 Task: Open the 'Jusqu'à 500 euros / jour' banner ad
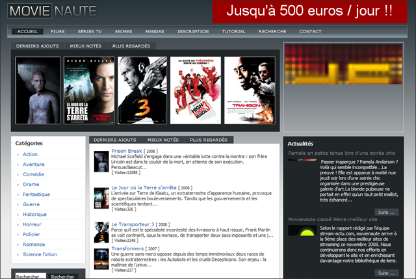coord(309,12)
